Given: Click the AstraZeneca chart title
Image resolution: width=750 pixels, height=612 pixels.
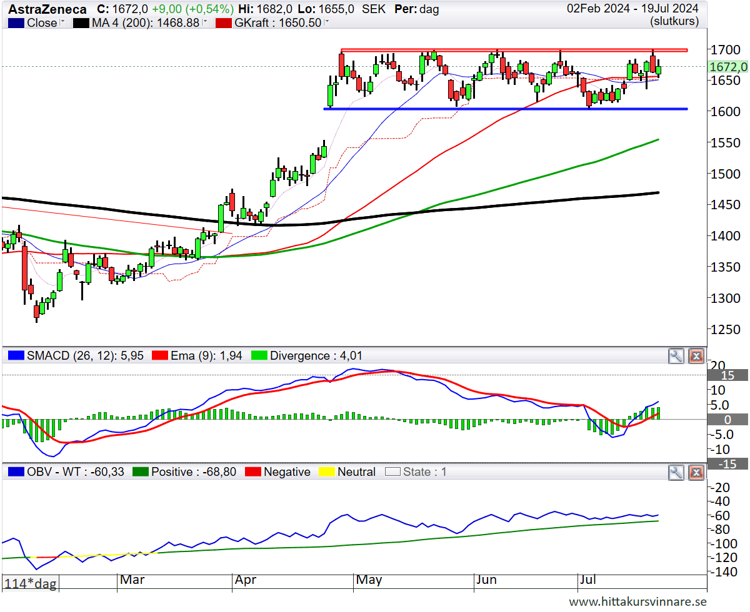Looking at the screenshot, I should pyautogui.click(x=47, y=9).
